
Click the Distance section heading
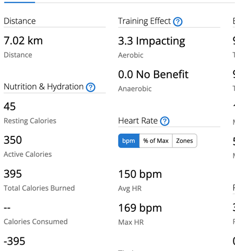pos(20,21)
